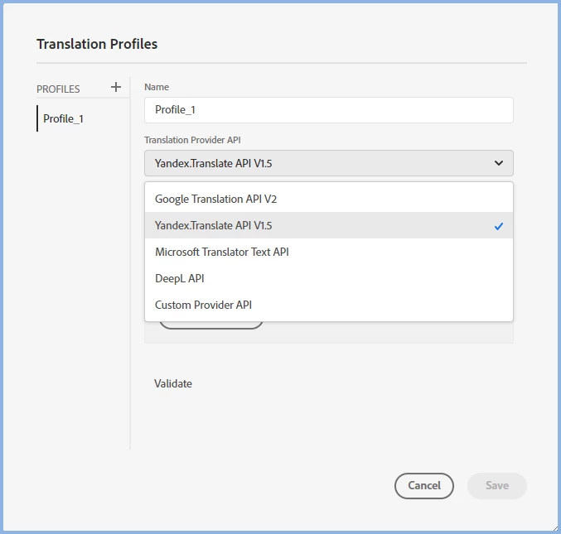Choose Google Translation API V2
Screen dimensions: 561x534
(329, 199)
